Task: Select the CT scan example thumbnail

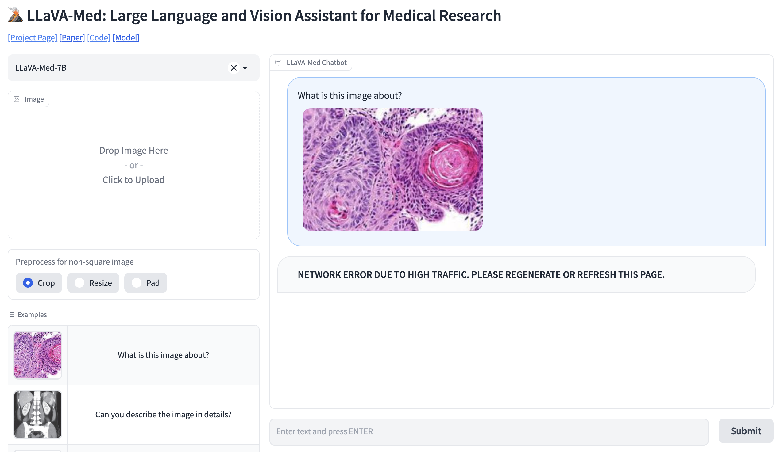Action: click(38, 414)
